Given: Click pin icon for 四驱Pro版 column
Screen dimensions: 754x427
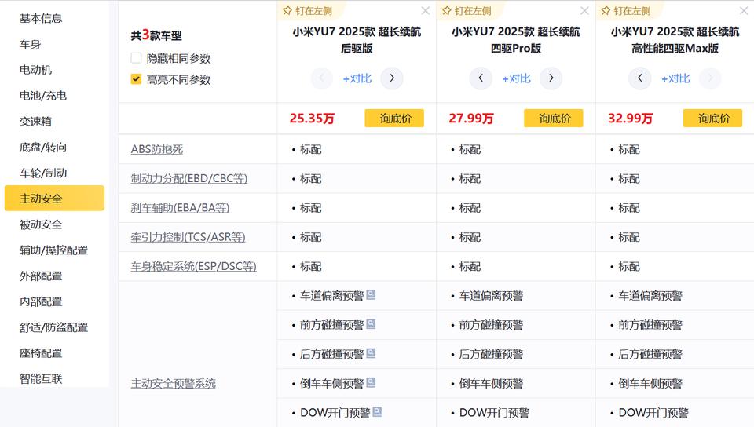Looking at the screenshot, I should pyautogui.click(x=447, y=10).
